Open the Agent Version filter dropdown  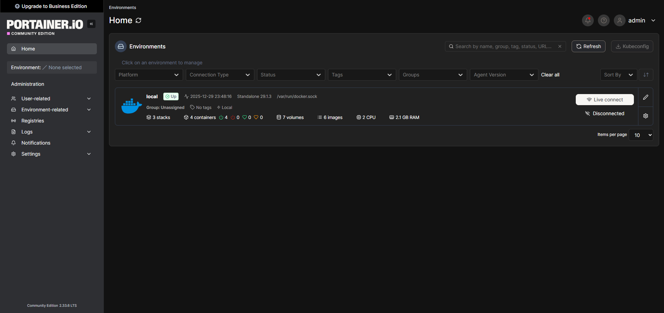[504, 75]
